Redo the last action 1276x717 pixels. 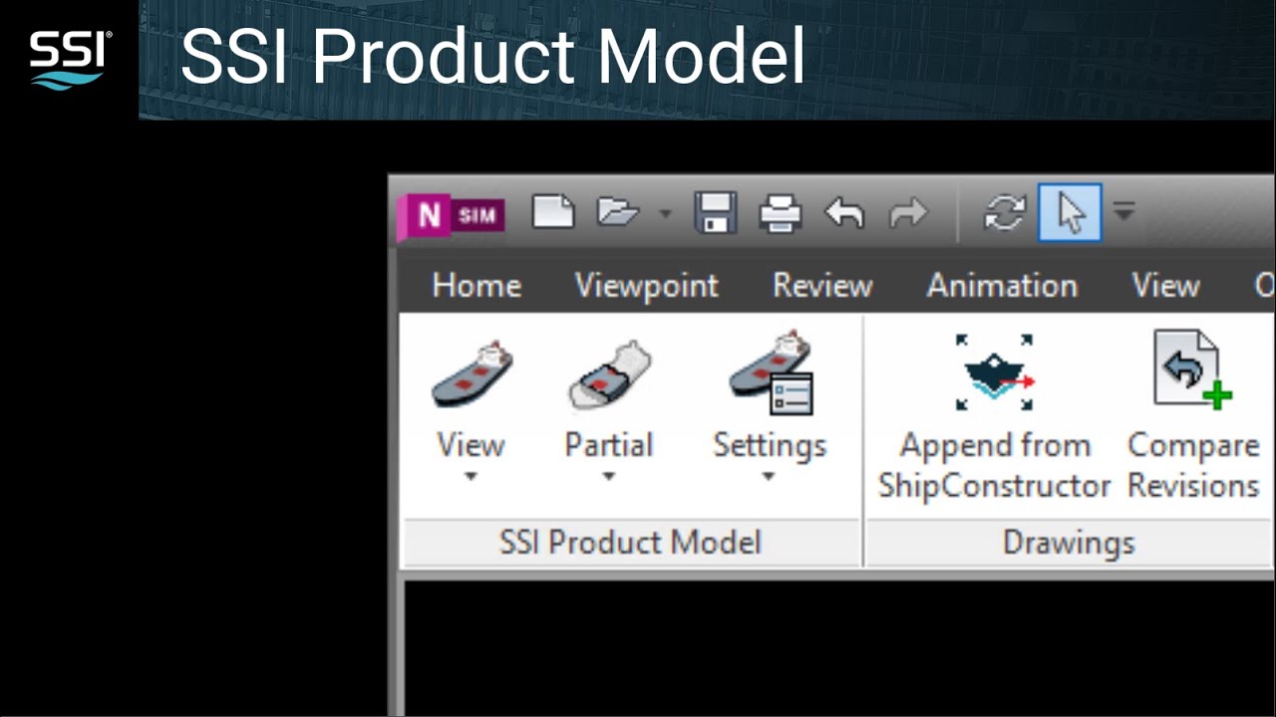[907, 213]
